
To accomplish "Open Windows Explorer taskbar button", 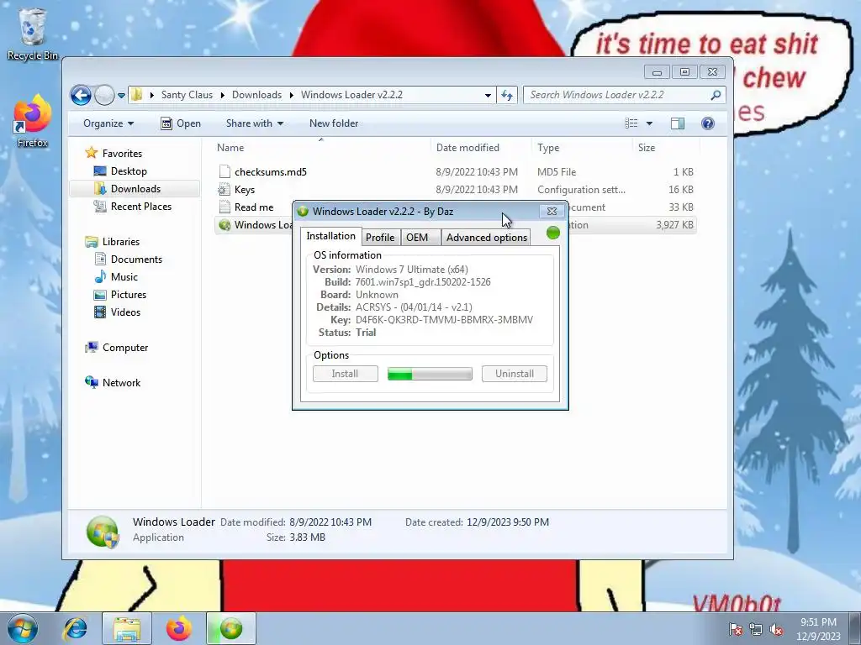I will click(127, 628).
